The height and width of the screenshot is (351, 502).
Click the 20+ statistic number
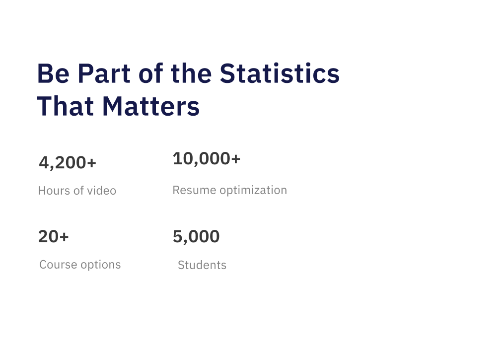53,236
